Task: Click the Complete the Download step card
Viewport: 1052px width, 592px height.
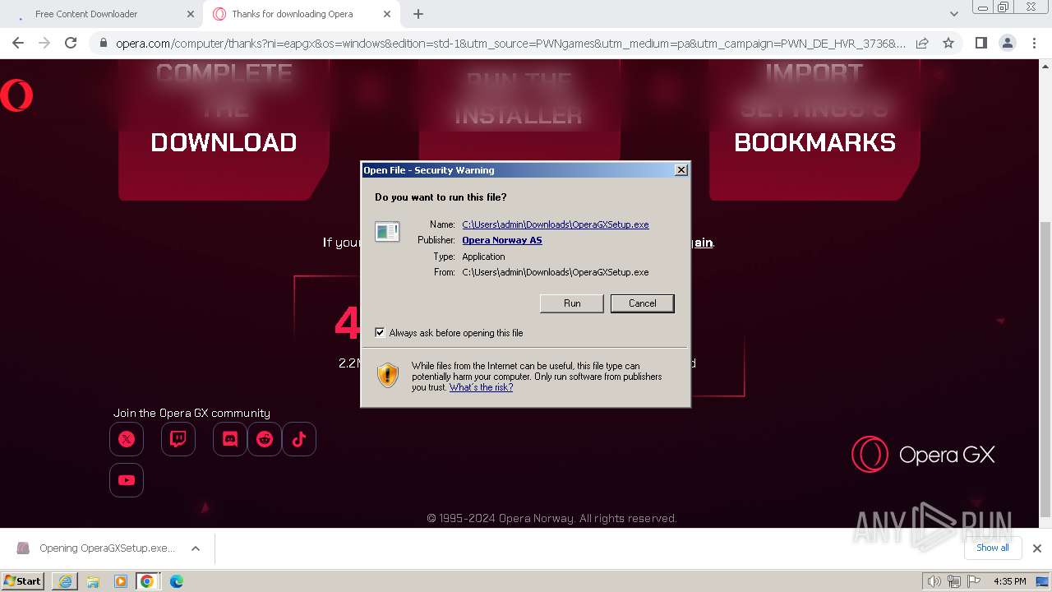Action: coord(224,130)
